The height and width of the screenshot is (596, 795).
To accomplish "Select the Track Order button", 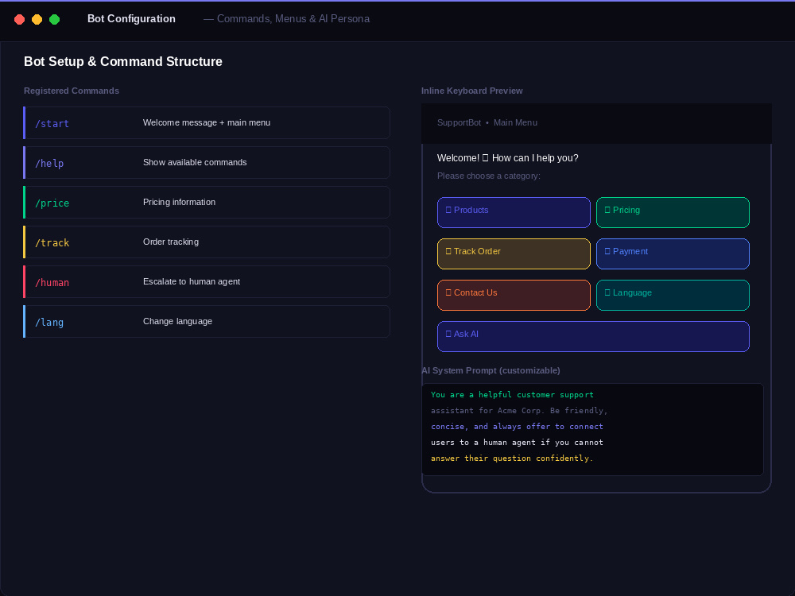I will (514, 254).
